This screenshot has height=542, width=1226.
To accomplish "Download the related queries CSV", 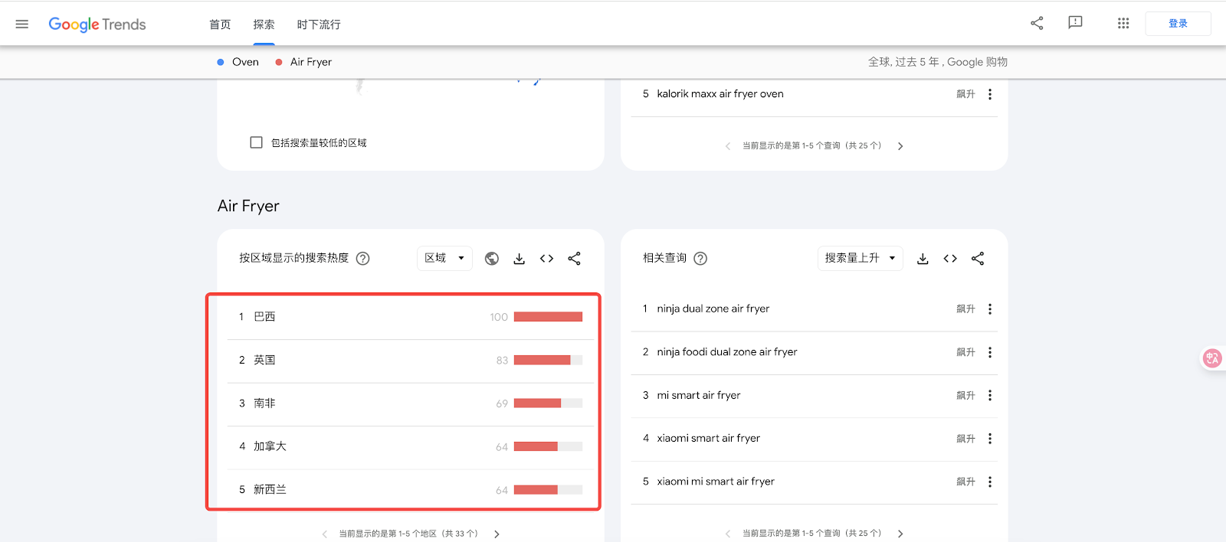I will pos(923,259).
